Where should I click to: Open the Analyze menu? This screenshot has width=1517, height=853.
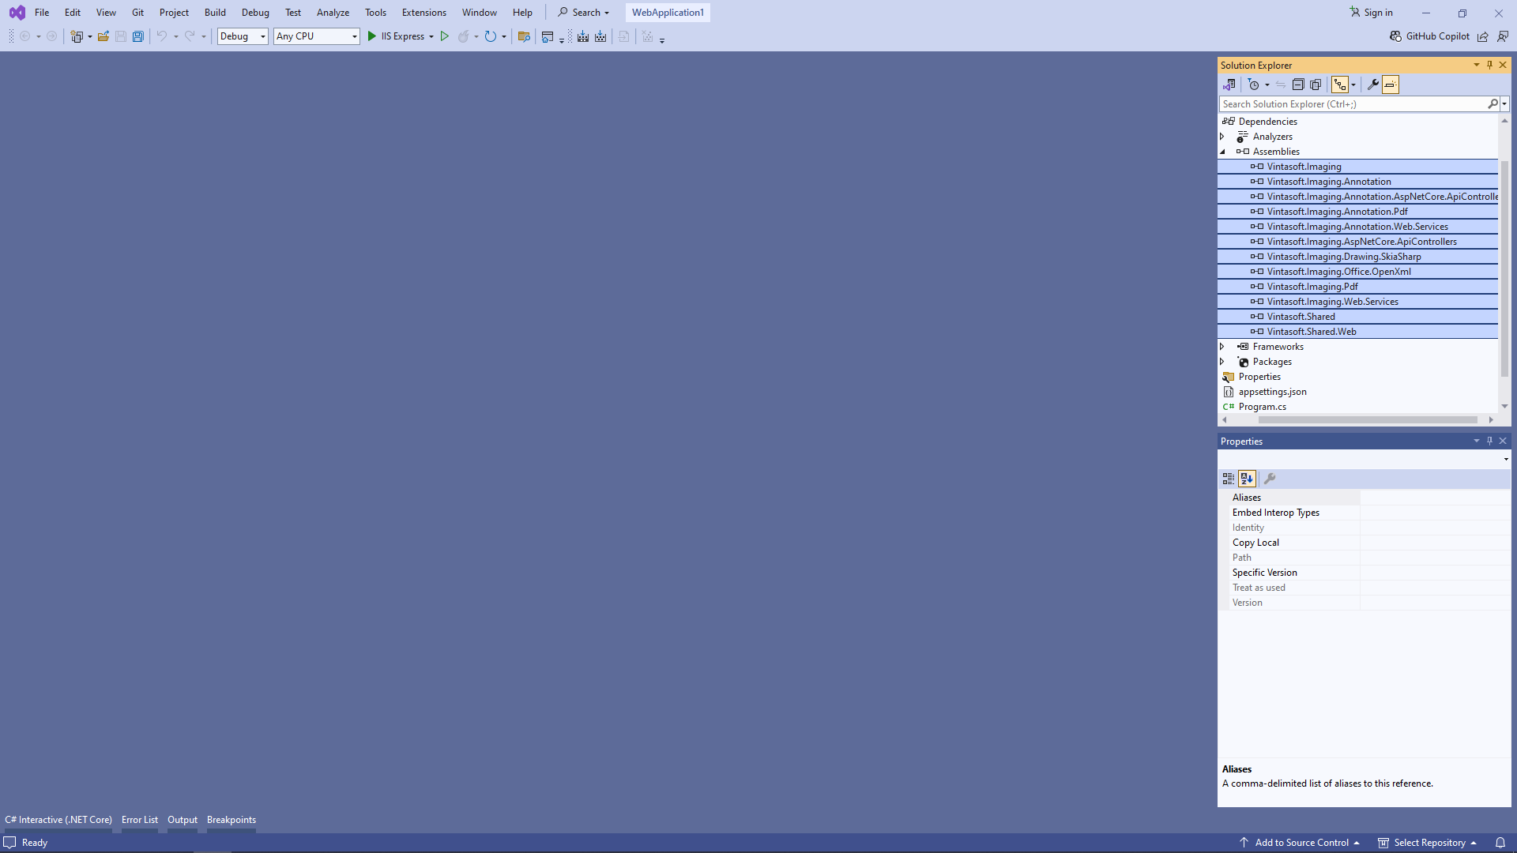point(333,13)
